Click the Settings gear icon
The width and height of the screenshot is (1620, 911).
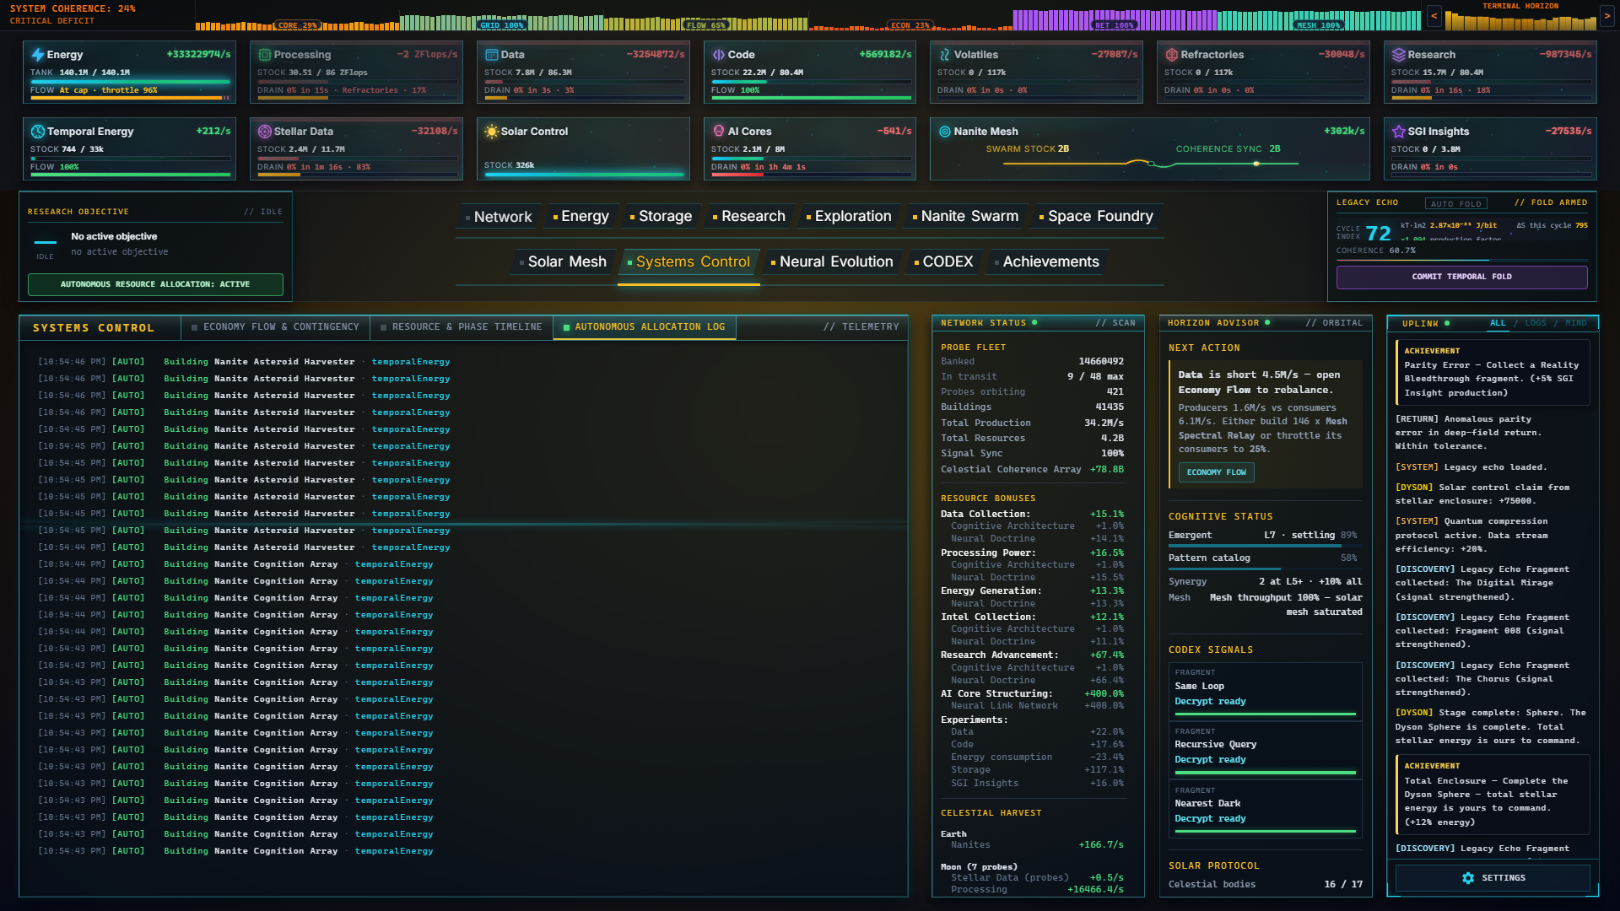1468,878
